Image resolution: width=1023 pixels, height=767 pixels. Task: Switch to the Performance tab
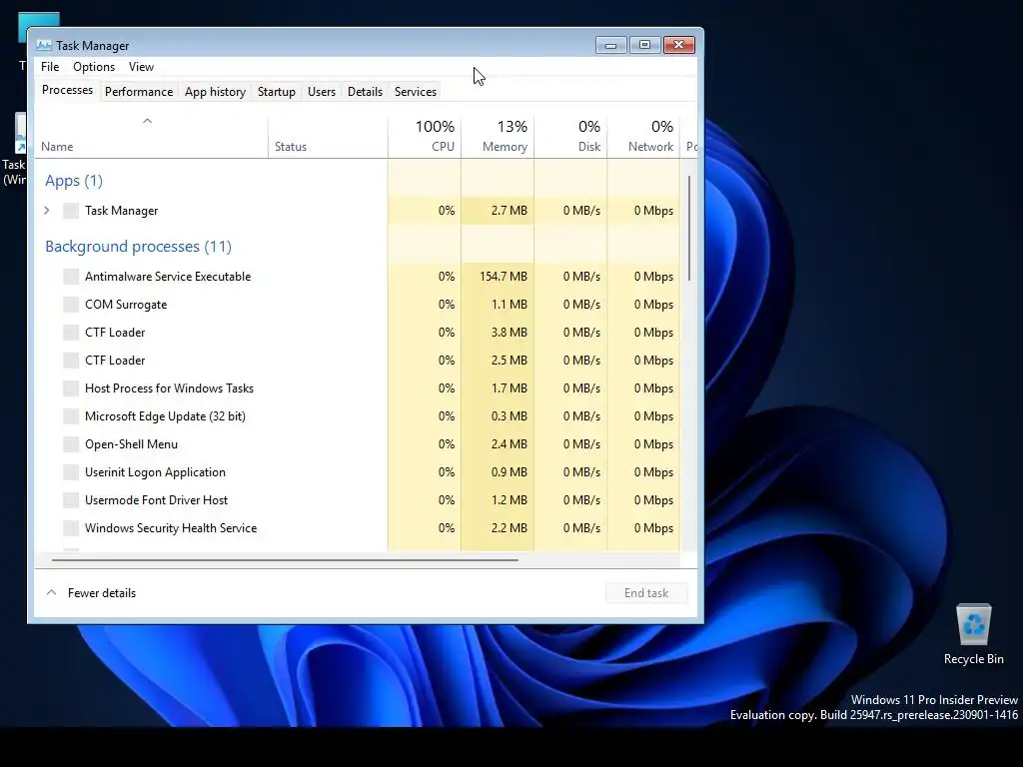[x=139, y=92]
